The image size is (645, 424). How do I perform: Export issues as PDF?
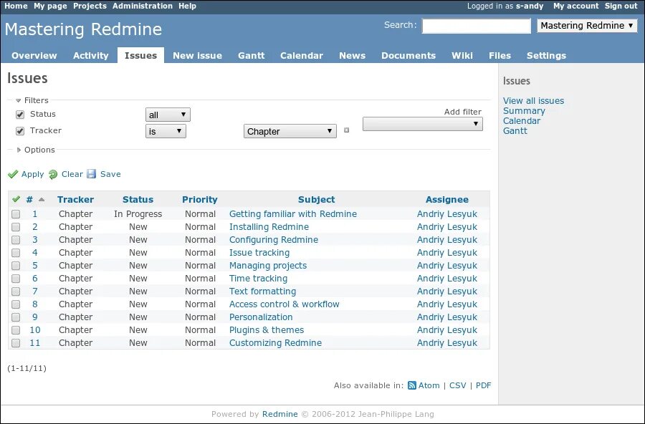click(483, 385)
